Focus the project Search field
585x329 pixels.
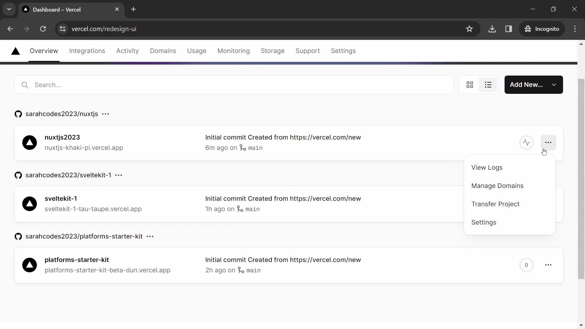point(234,85)
